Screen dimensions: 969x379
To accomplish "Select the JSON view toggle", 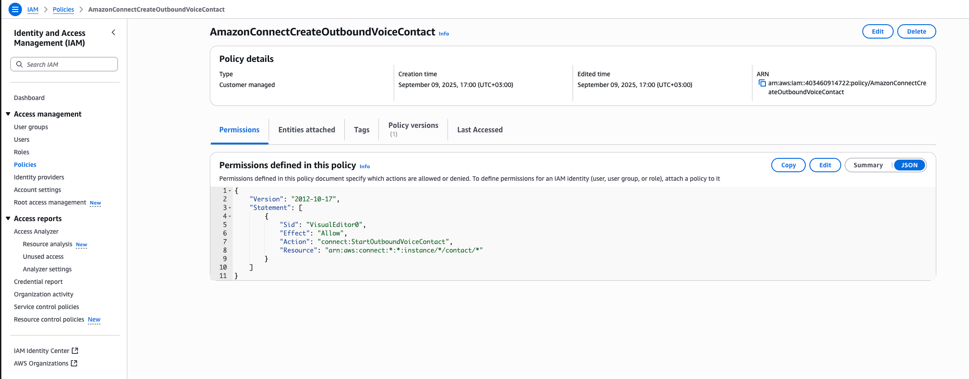I will coord(909,165).
